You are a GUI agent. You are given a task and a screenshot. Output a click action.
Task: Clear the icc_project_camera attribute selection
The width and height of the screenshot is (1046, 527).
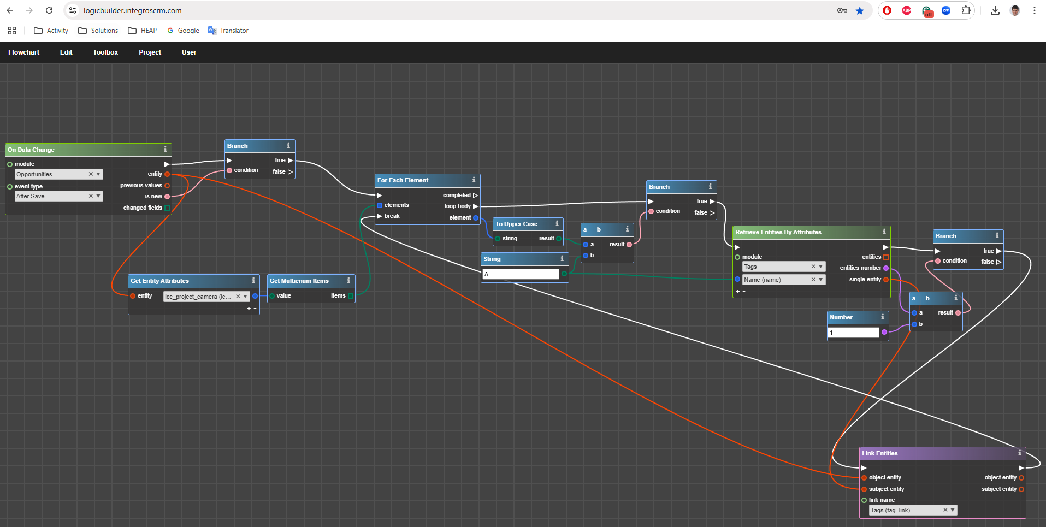[238, 297]
